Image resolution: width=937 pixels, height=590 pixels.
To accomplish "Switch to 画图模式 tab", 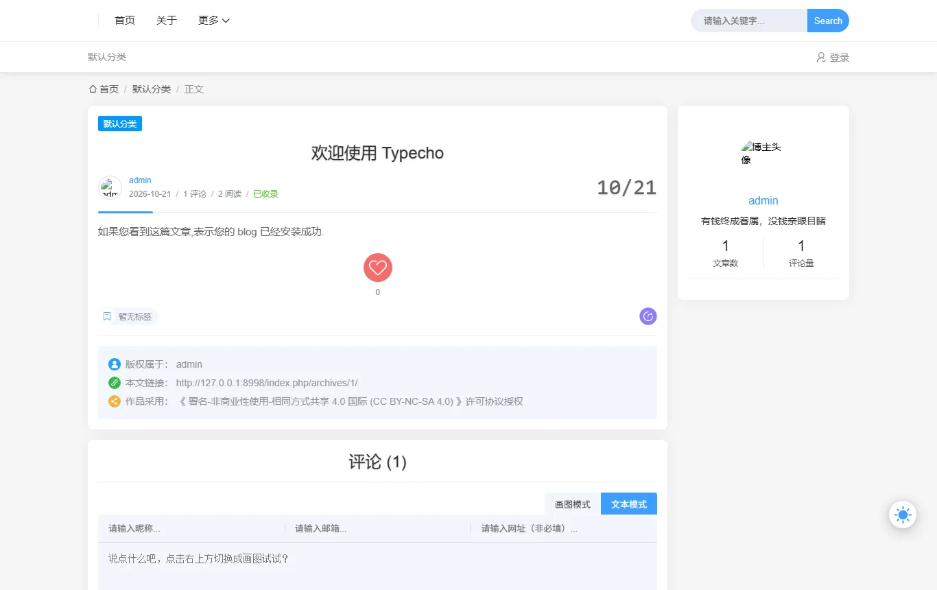I will point(573,504).
